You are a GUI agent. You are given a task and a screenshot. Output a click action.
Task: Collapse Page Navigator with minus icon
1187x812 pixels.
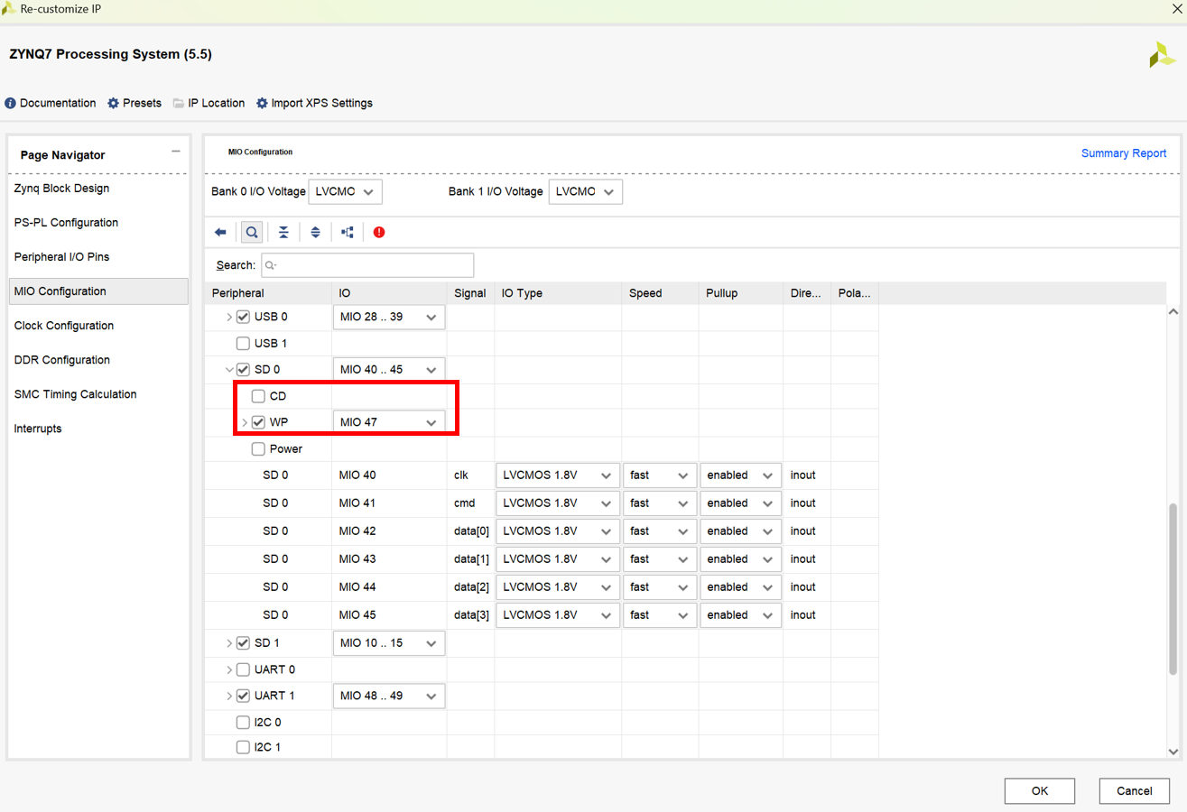coord(176,152)
